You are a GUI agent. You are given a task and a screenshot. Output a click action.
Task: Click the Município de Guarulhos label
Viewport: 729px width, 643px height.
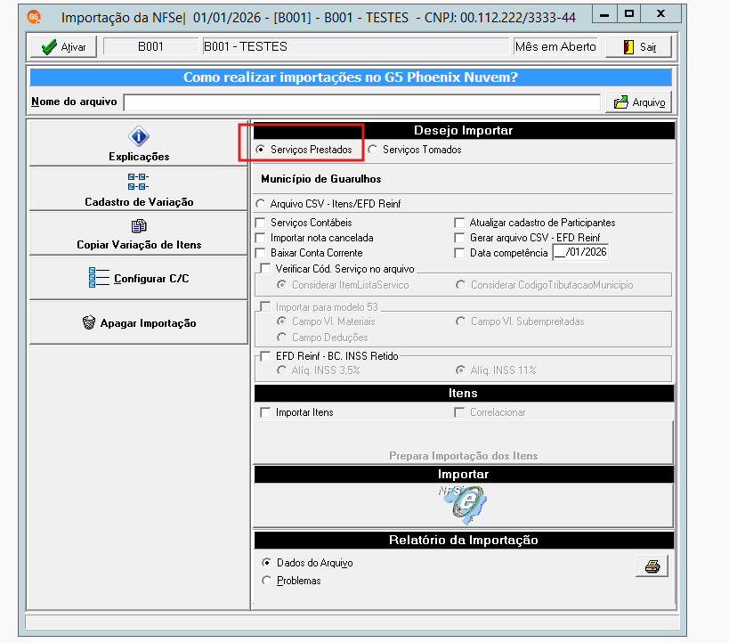(320, 179)
